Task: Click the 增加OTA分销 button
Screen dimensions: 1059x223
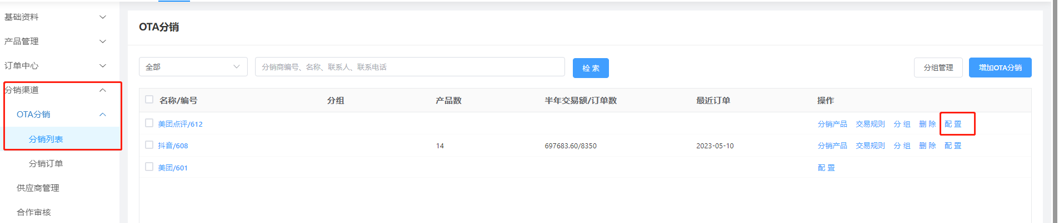Action: tap(1000, 68)
